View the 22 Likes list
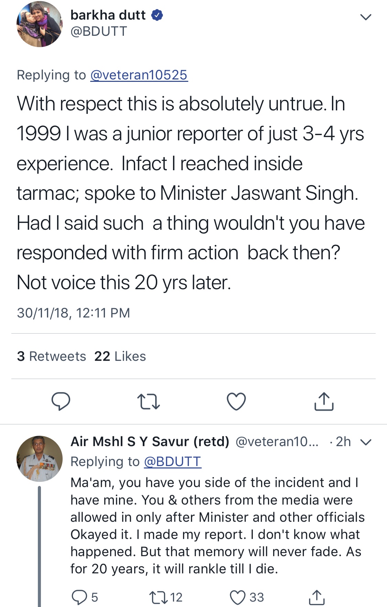The width and height of the screenshot is (387, 607). point(120,356)
